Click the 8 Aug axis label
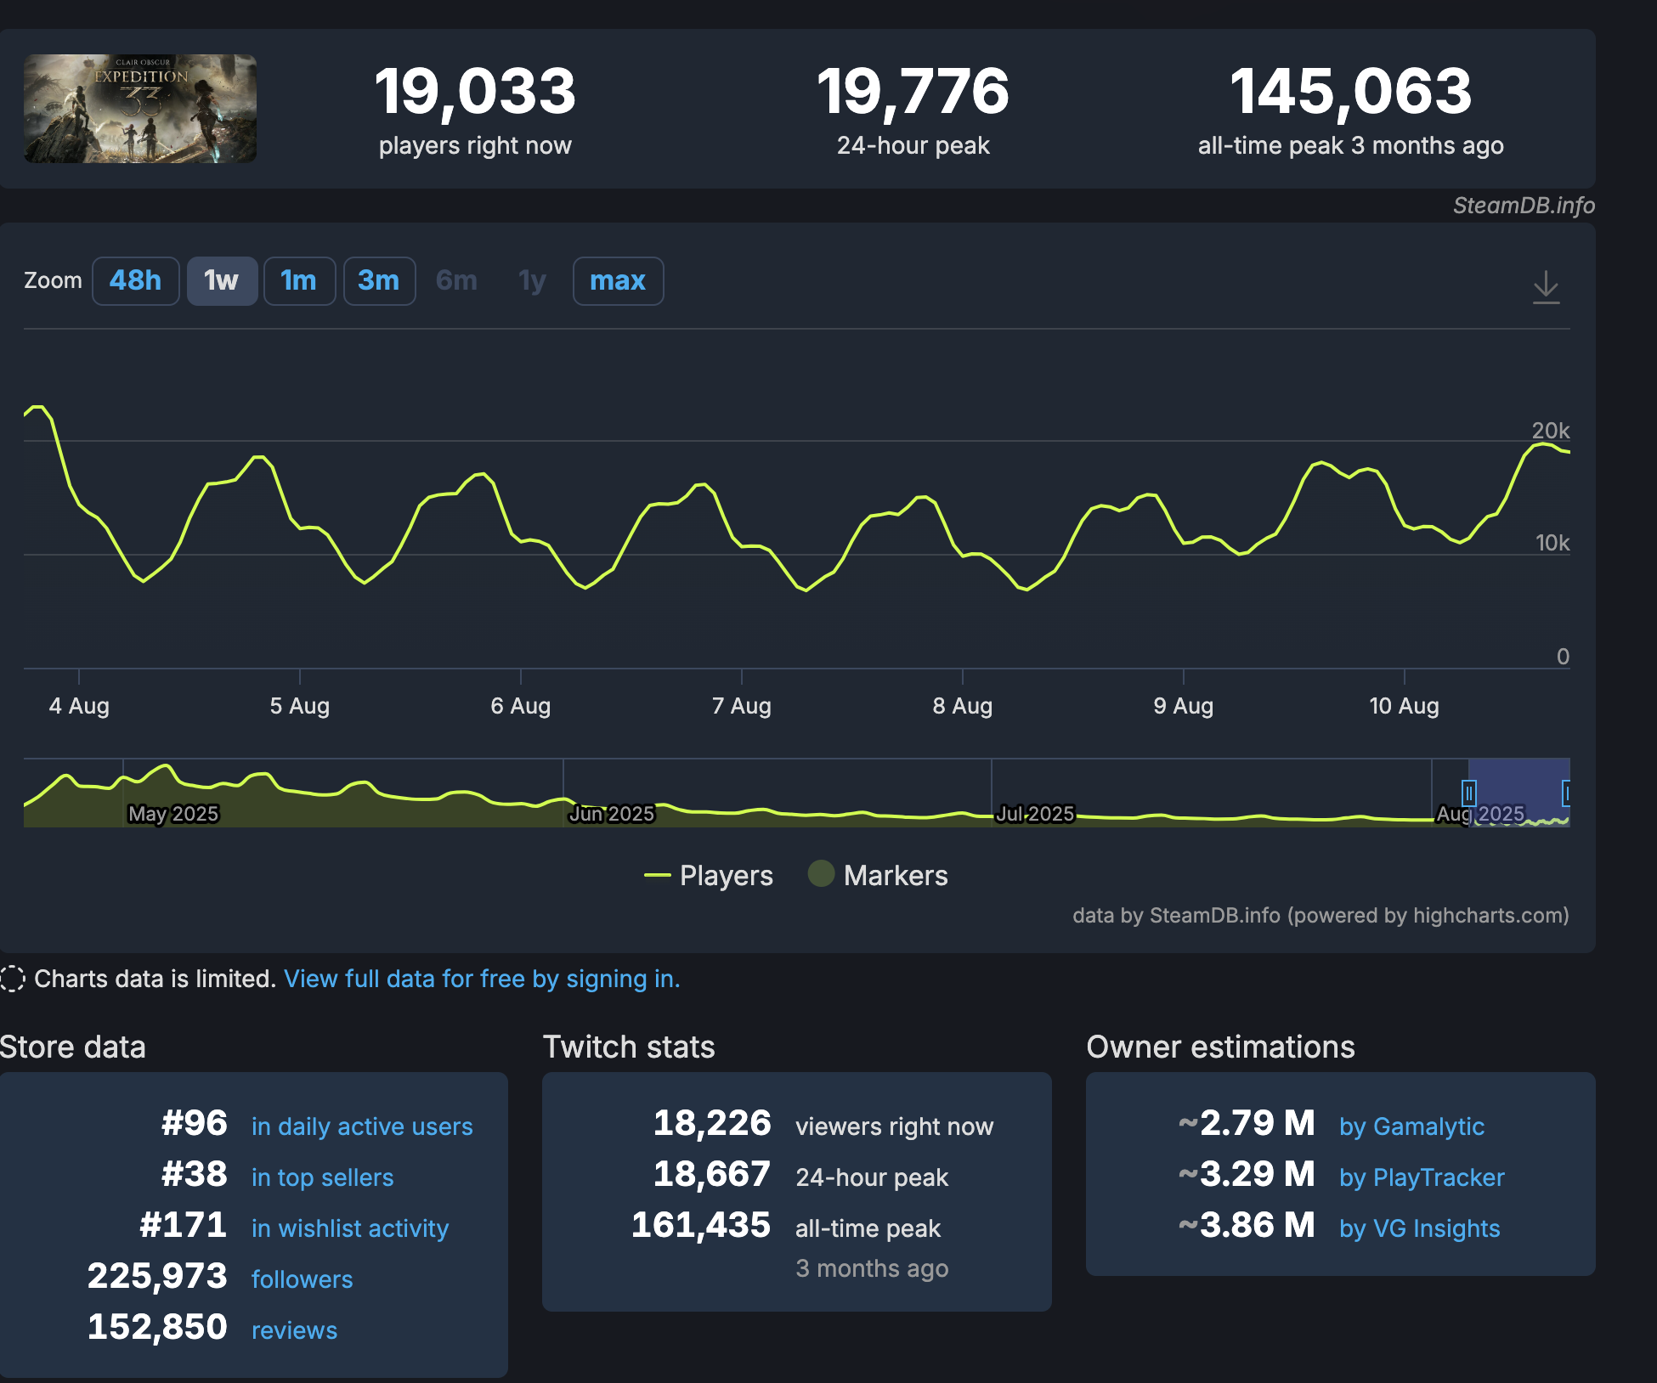The height and width of the screenshot is (1383, 1657). (963, 706)
